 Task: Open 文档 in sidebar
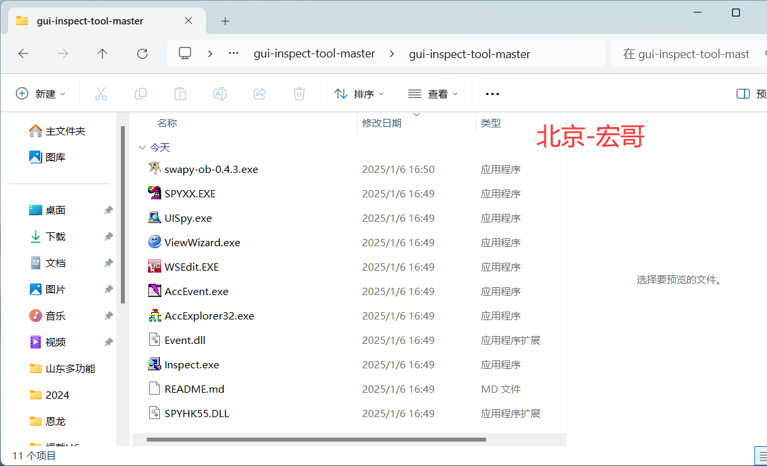click(x=48, y=263)
